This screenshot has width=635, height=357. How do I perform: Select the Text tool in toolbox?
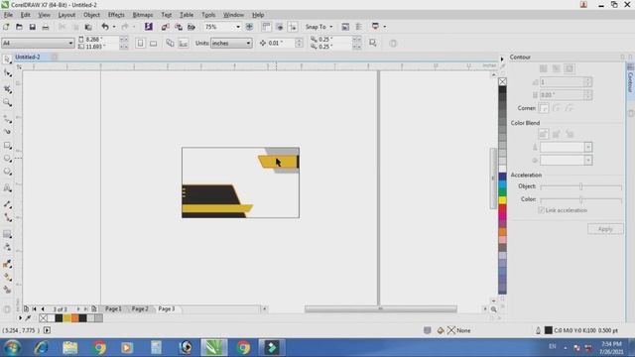click(x=7, y=187)
